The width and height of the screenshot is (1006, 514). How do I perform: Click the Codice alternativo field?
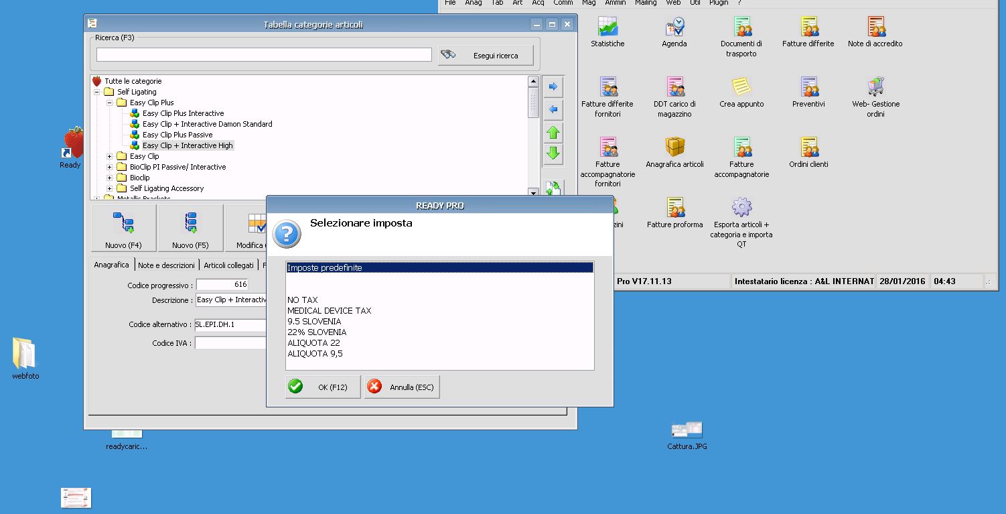[x=230, y=325]
